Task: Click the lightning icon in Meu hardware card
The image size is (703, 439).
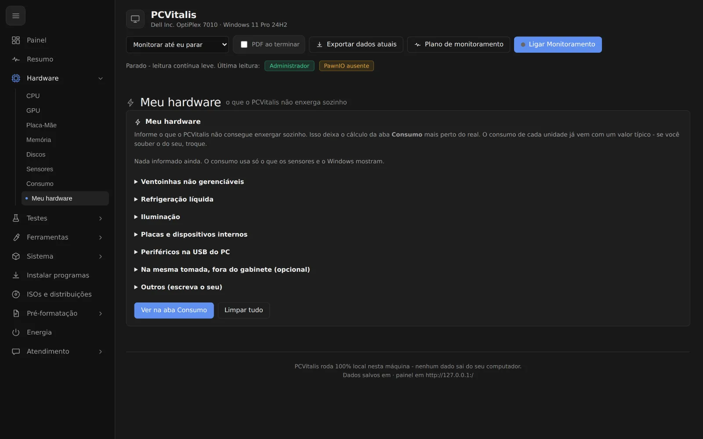Action: point(138,122)
